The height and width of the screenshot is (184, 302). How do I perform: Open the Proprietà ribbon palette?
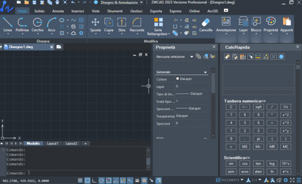271,26
